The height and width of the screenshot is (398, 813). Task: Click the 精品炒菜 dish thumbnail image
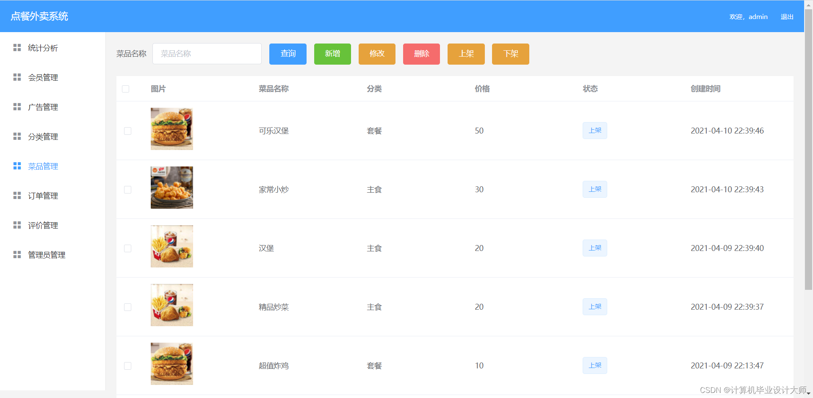(x=171, y=305)
